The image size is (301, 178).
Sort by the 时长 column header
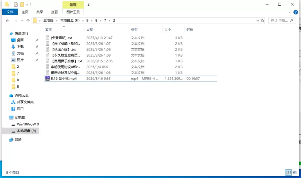click(x=190, y=30)
